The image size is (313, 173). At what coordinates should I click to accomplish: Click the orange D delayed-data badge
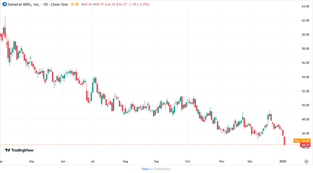coord(77,4)
